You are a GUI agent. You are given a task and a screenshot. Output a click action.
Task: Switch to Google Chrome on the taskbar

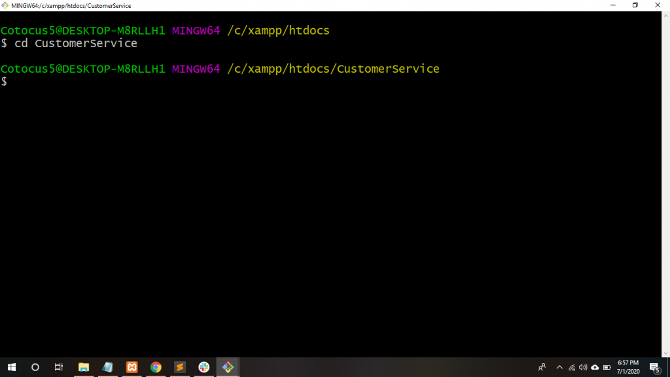click(x=156, y=367)
